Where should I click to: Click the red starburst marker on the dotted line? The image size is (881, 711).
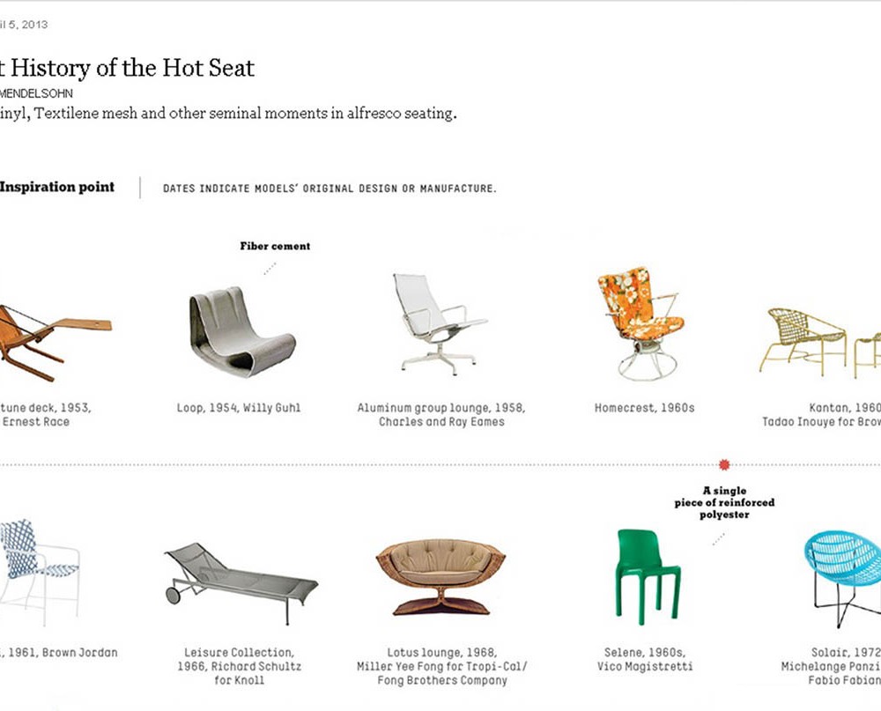point(724,464)
